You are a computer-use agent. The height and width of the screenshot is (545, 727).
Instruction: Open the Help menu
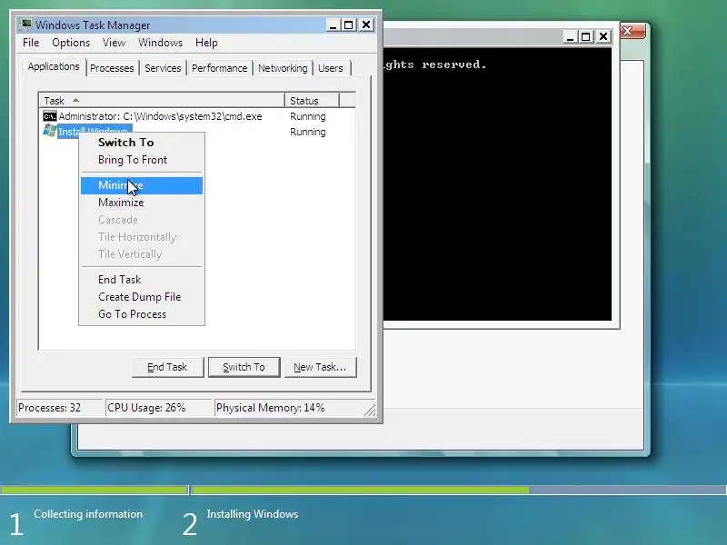click(206, 43)
